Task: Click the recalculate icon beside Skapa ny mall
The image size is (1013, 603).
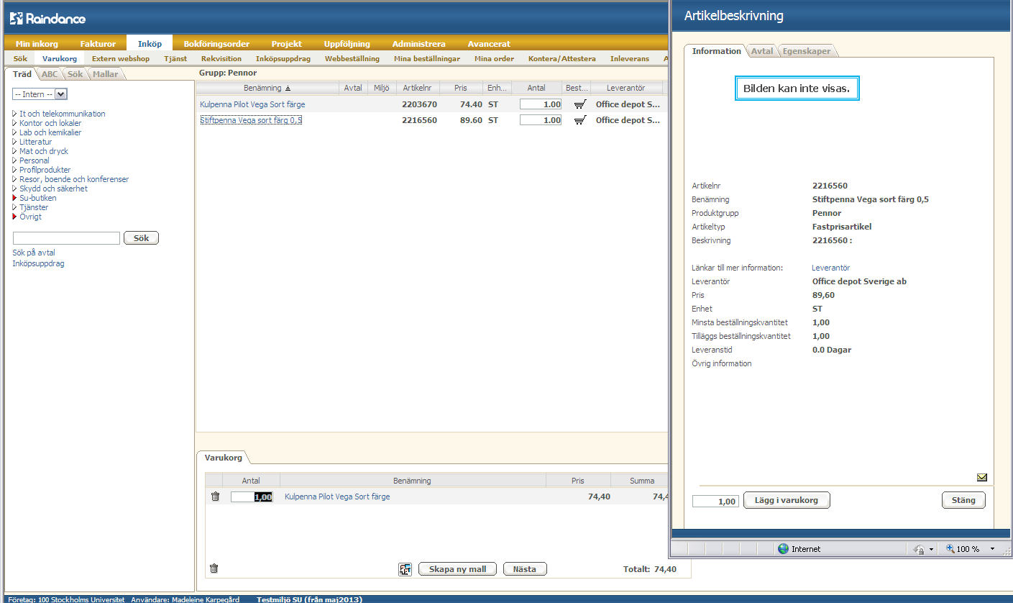Action: [x=405, y=569]
